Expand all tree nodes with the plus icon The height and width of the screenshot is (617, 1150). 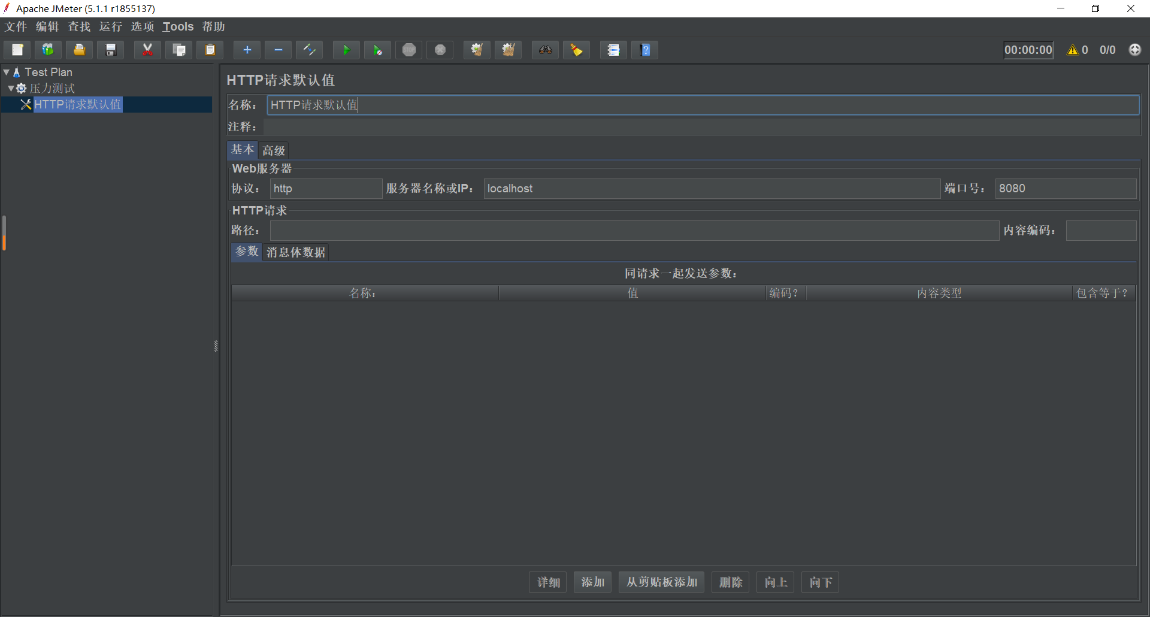pyautogui.click(x=247, y=50)
